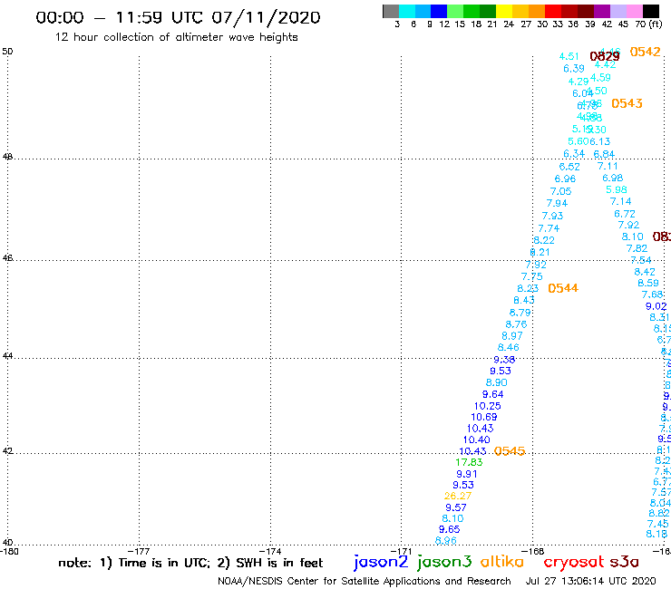This screenshot has width=671, height=589.
Task: Select the wave height value 6.39
Action: (574, 69)
